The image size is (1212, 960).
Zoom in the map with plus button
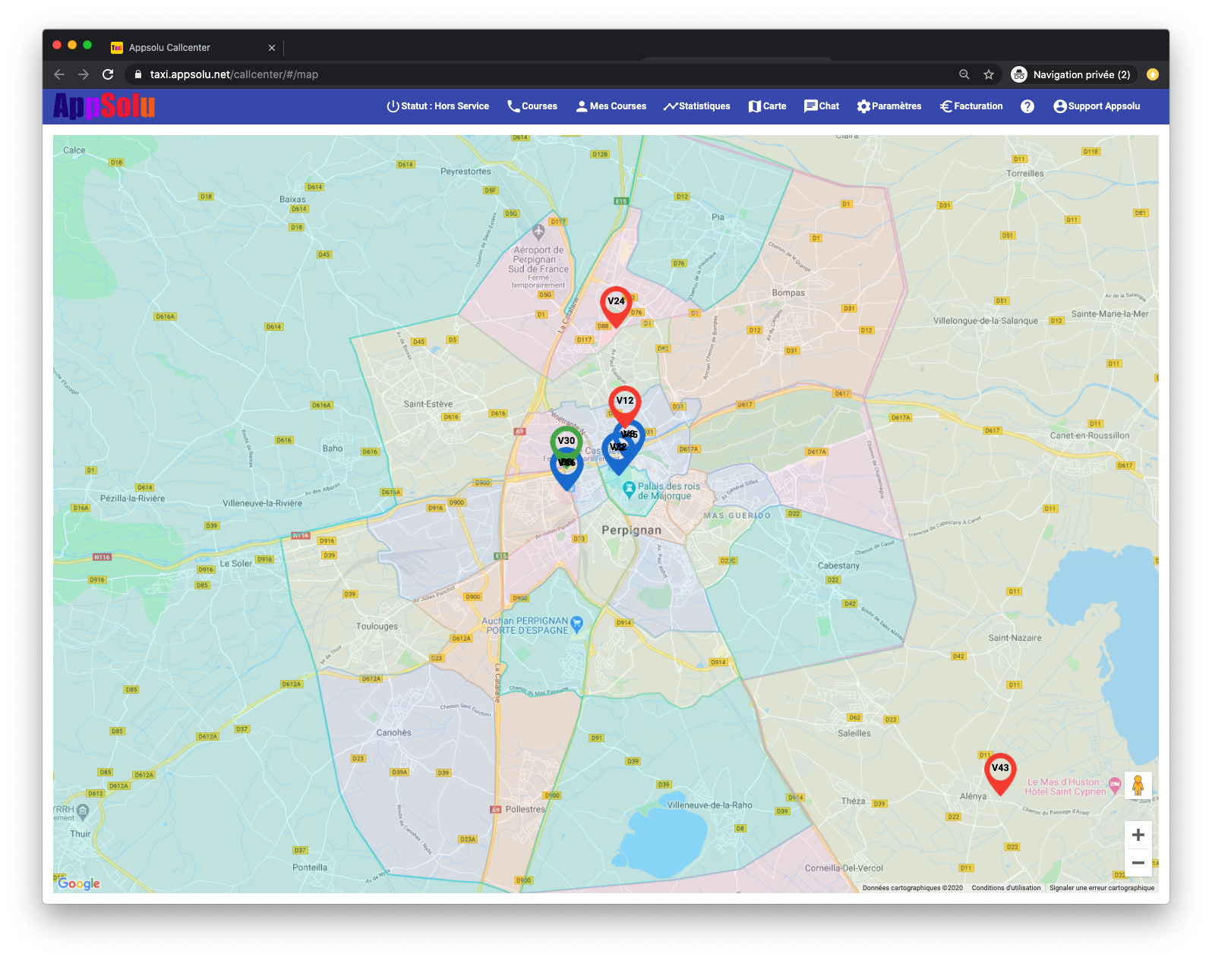coord(1138,835)
